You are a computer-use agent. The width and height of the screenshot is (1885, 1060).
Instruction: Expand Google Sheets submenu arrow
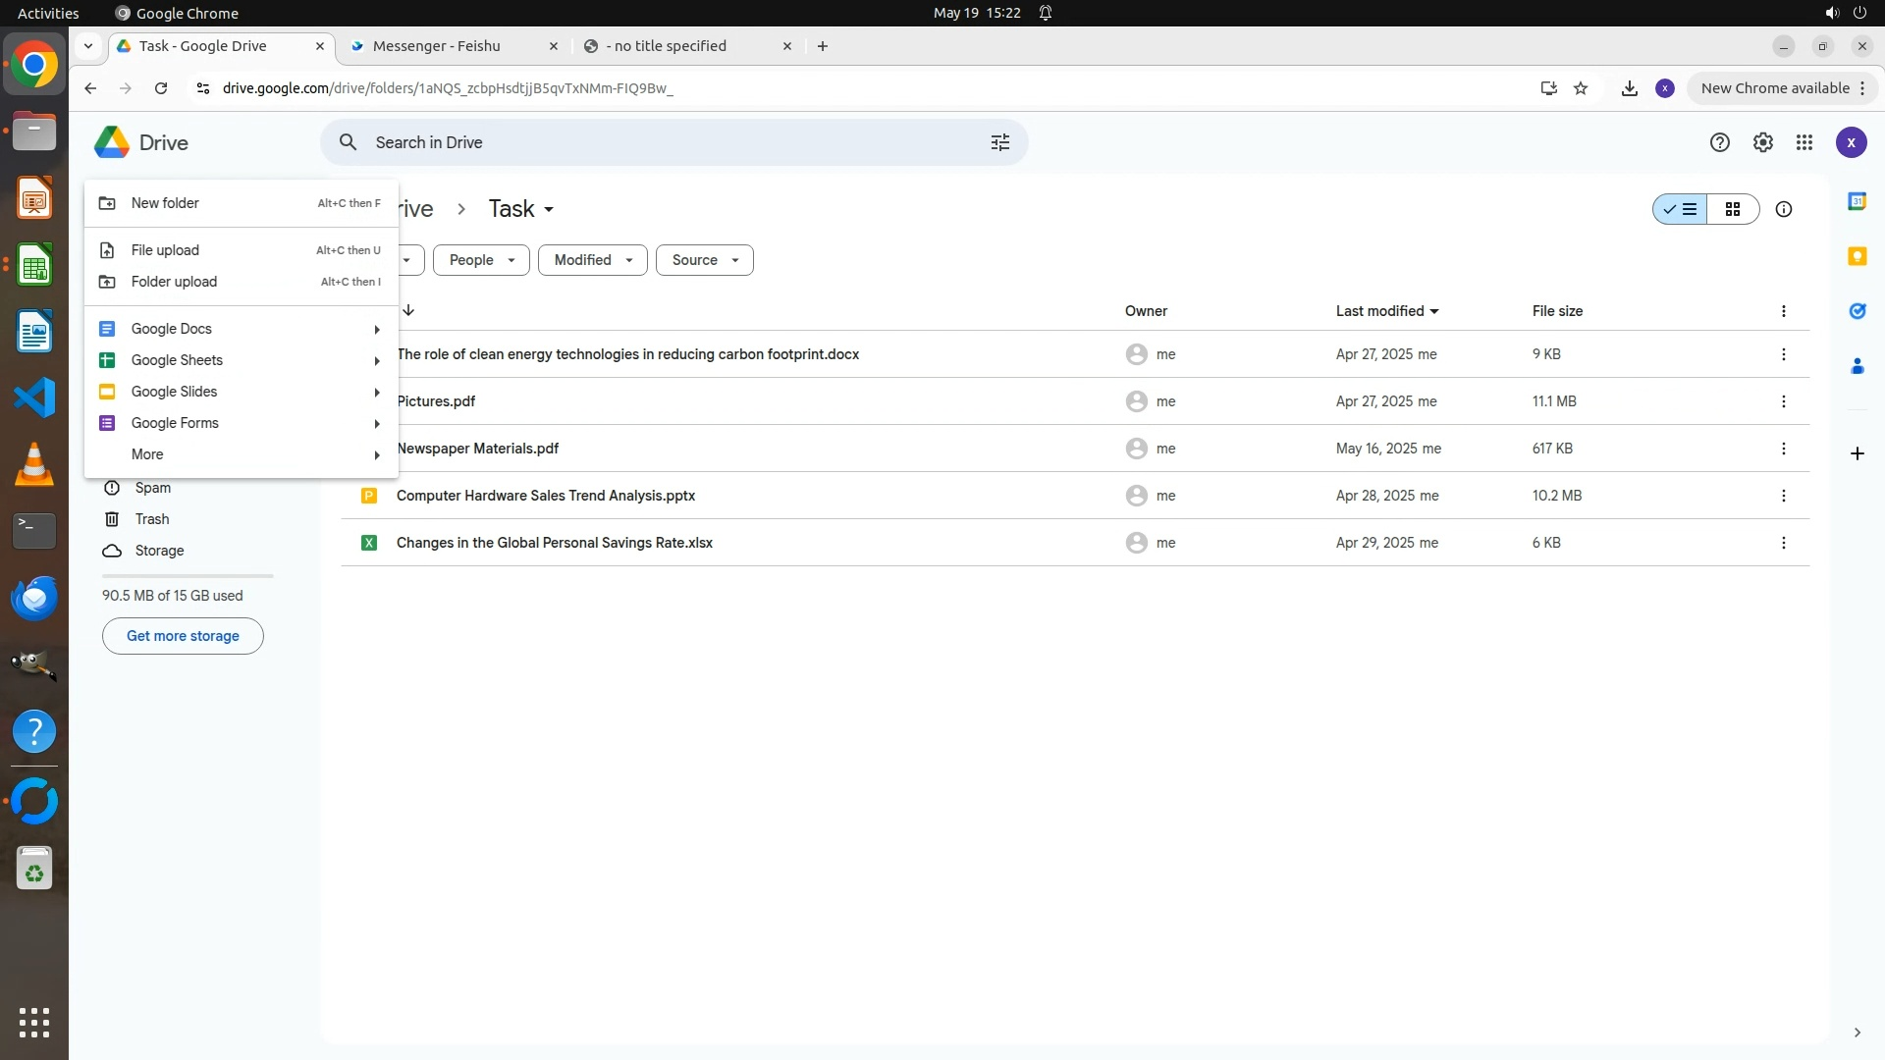click(x=376, y=360)
